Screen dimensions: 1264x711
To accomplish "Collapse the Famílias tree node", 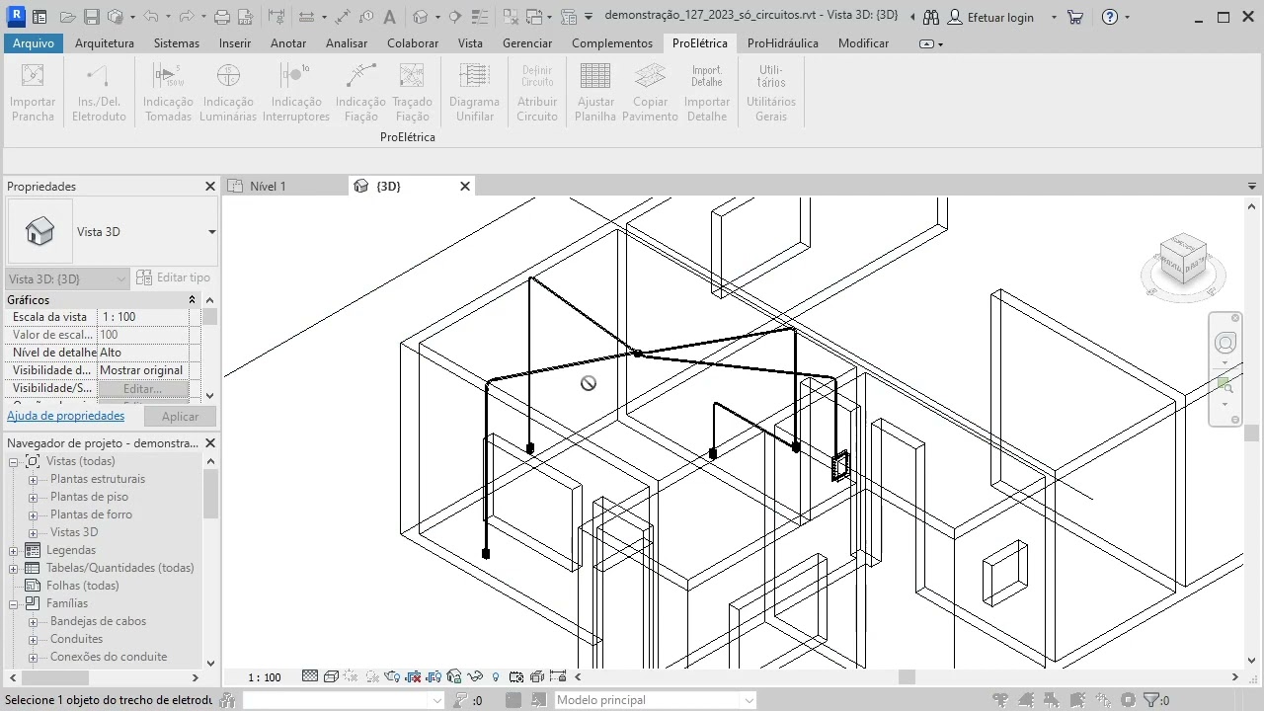I will [x=13, y=603].
